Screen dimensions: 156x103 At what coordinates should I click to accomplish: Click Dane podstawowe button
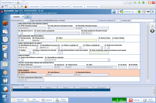coord(32,100)
